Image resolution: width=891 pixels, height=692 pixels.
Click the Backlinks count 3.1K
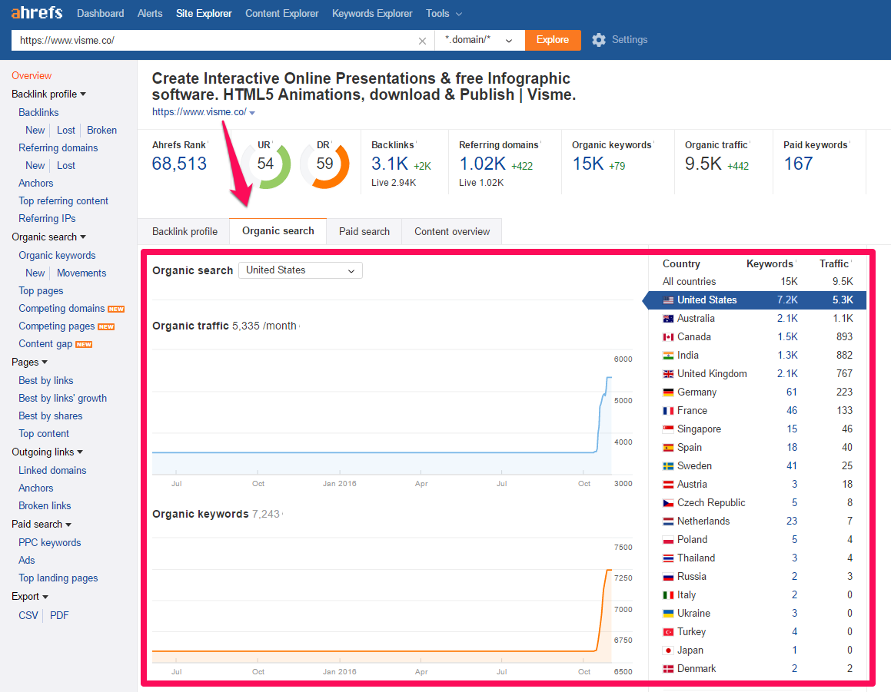click(x=390, y=164)
